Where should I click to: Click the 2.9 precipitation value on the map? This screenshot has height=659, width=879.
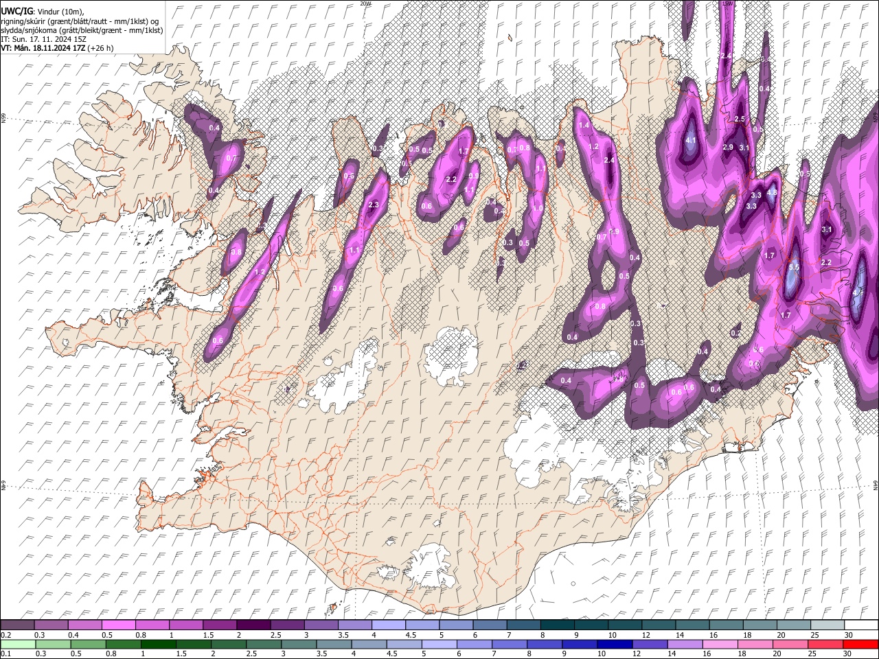pyautogui.click(x=728, y=147)
